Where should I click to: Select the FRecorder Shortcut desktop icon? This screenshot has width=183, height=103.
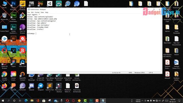tap(59, 88)
